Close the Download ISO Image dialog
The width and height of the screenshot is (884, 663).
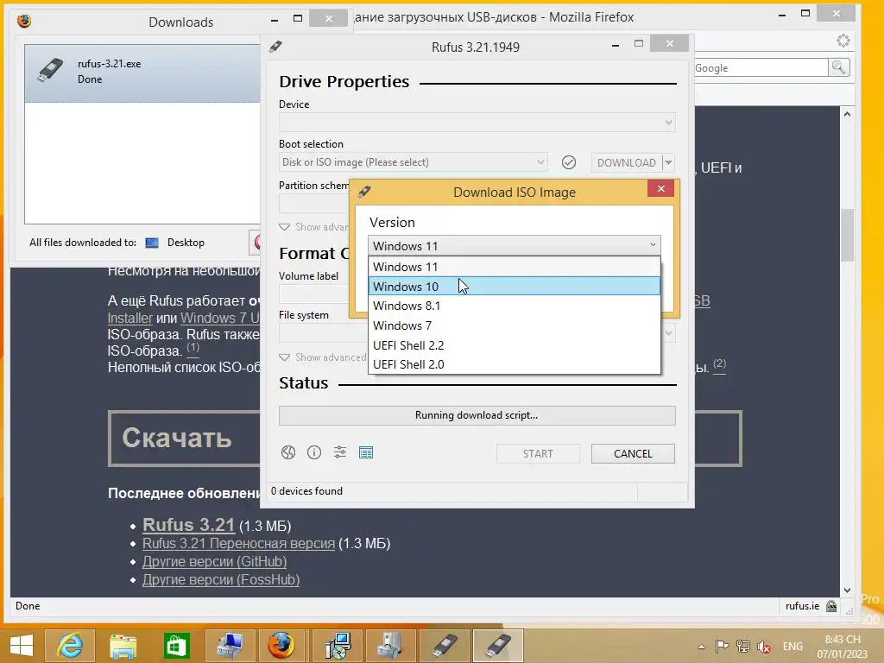pyautogui.click(x=660, y=188)
